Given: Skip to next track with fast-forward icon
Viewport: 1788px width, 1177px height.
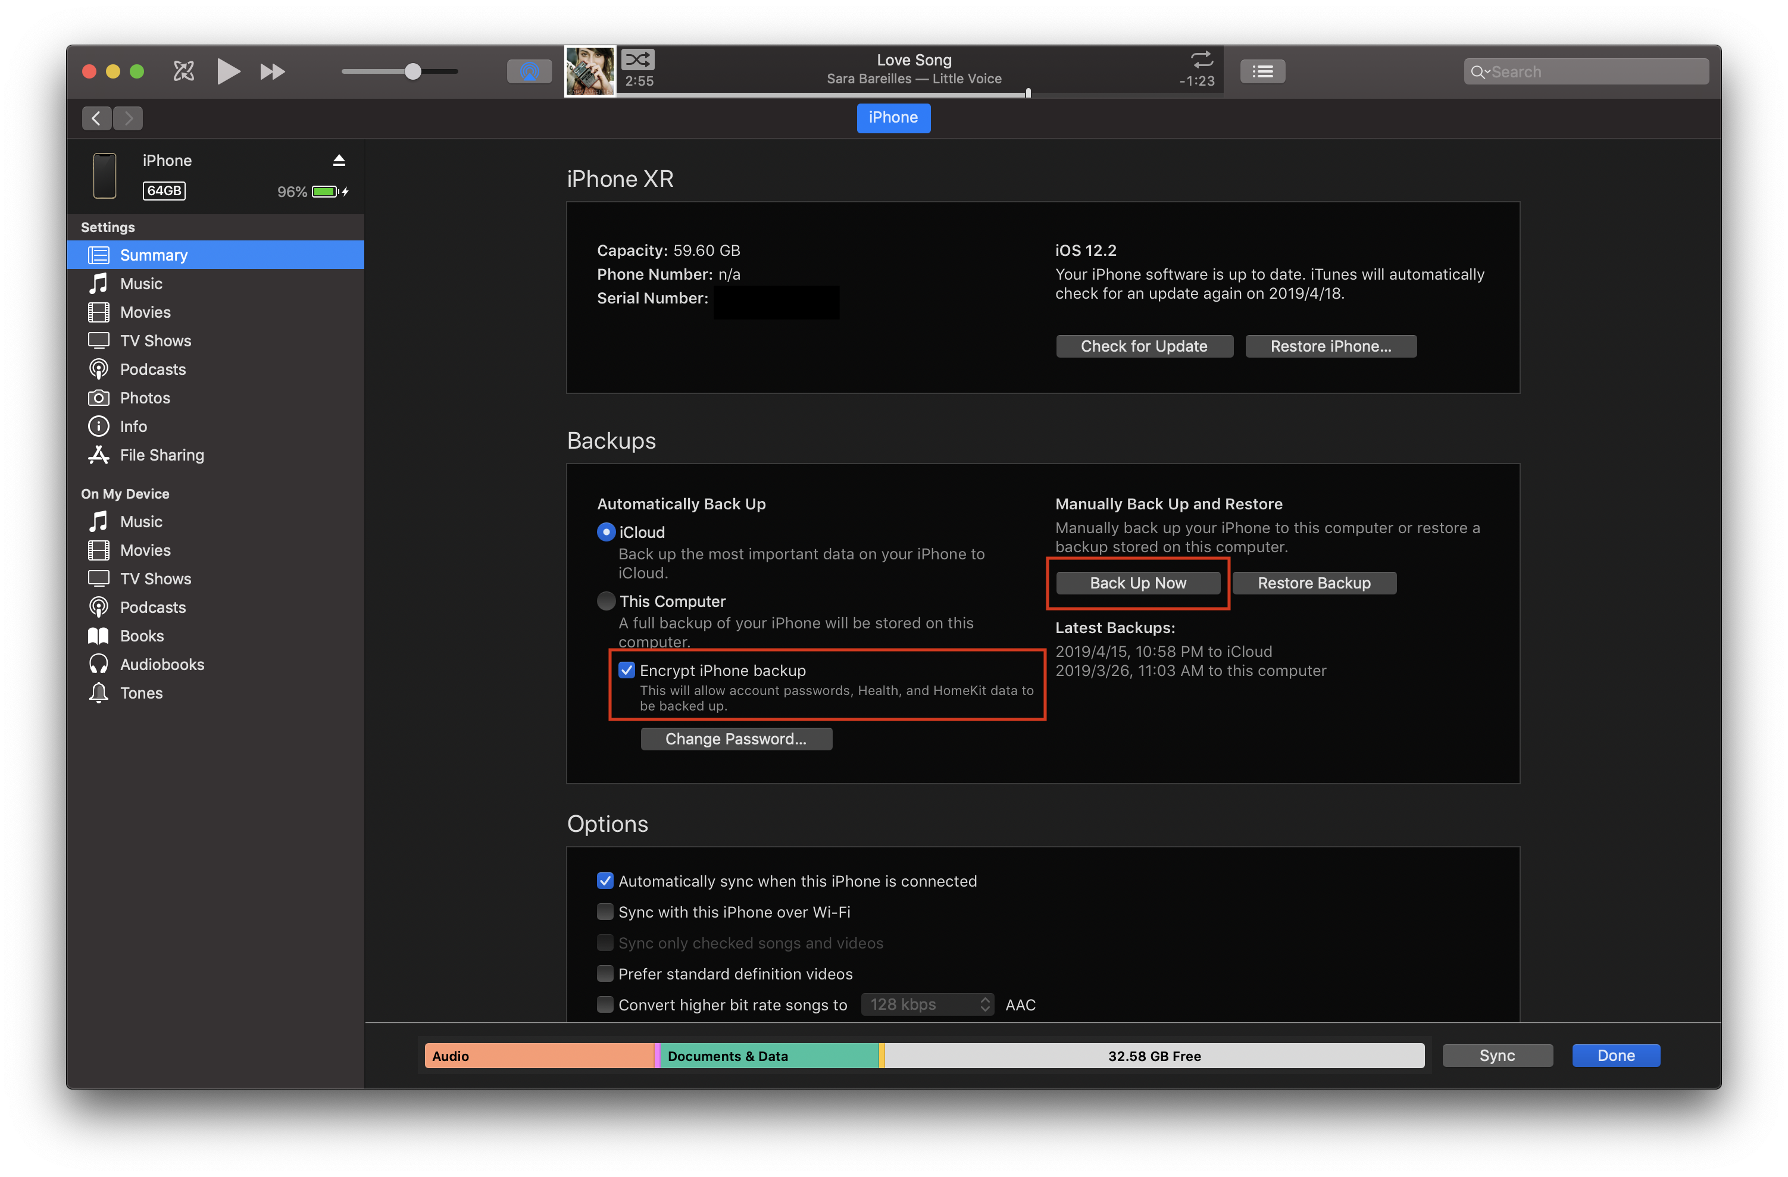Looking at the screenshot, I should (272, 71).
